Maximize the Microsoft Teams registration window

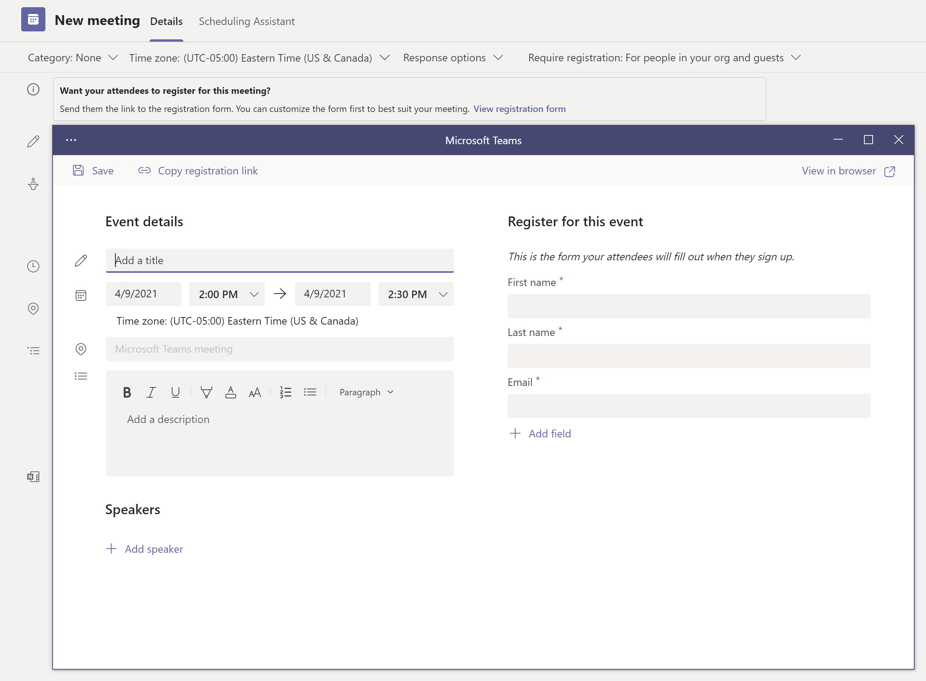pyautogui.click(x=868, y=140)
